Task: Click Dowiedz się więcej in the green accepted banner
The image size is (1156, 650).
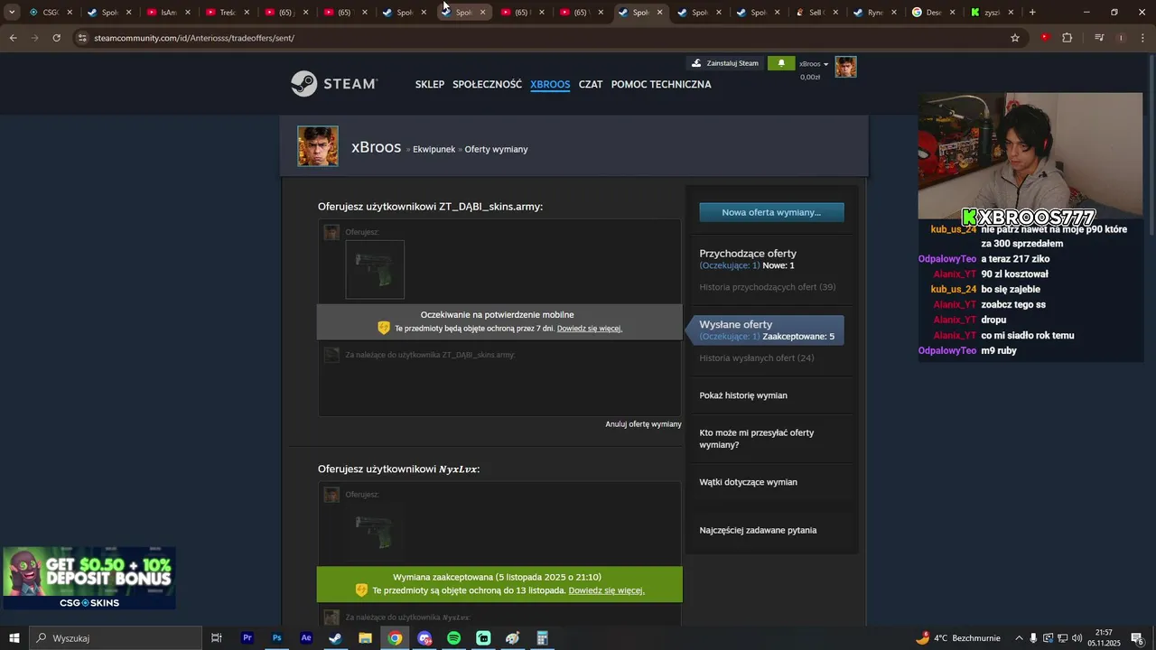Action: click(x=606, y=590)
